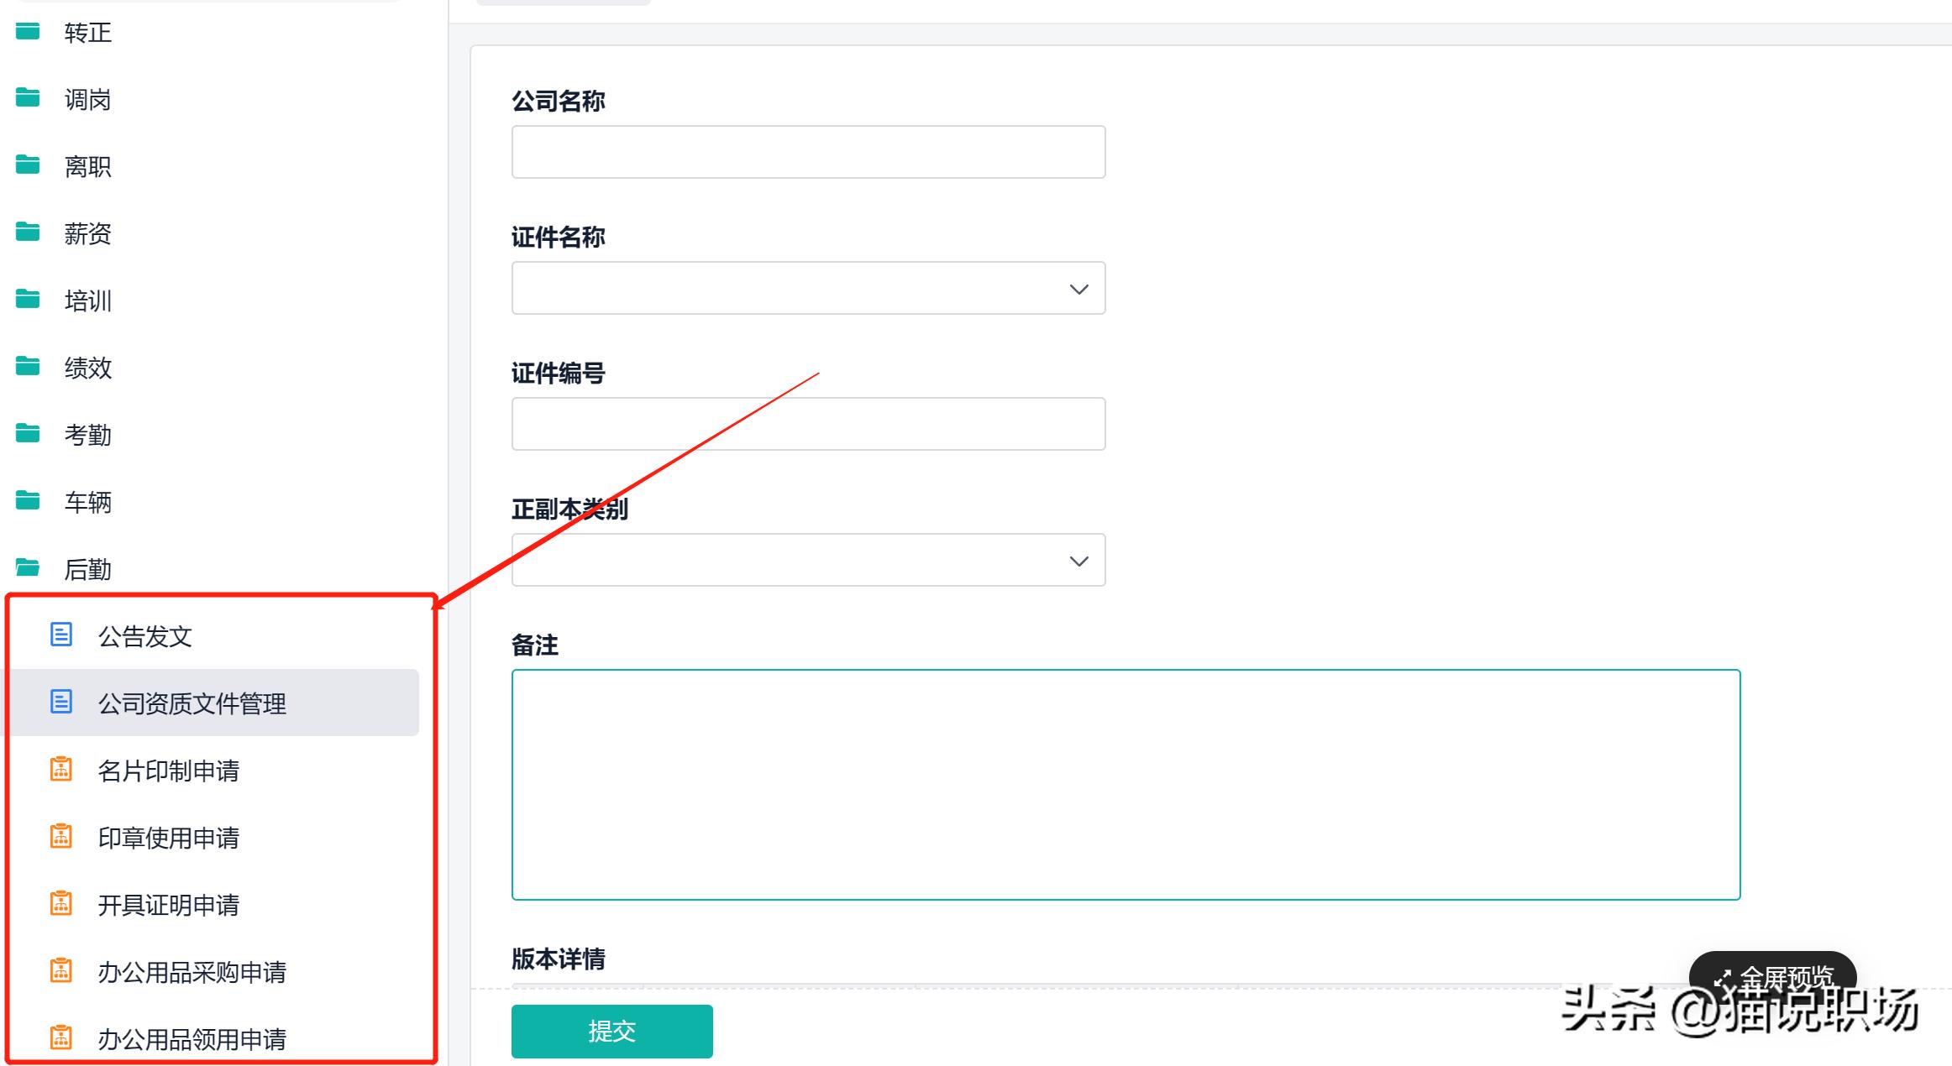
Task: Click the 证件编号 input box
Action: tap(807, 424)
